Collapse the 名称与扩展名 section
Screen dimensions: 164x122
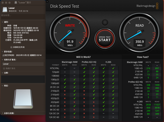click(x=2, y=60)
